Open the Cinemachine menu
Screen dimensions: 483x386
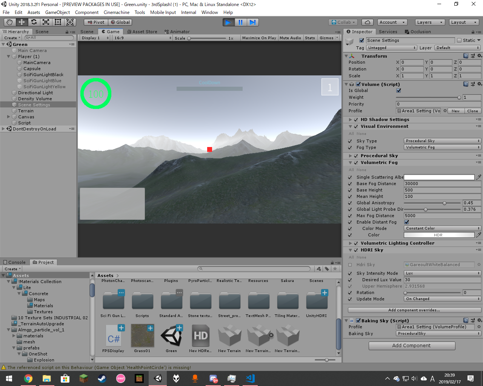(117, 12)
